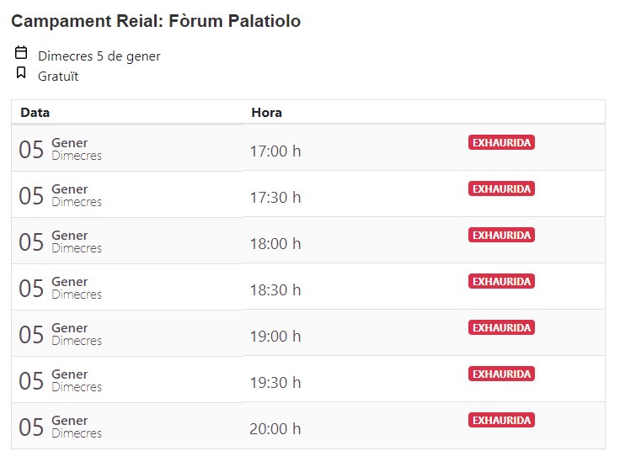Click the Gratuït price label
This screenshot has height=467, width=620.
pos(58,77)
